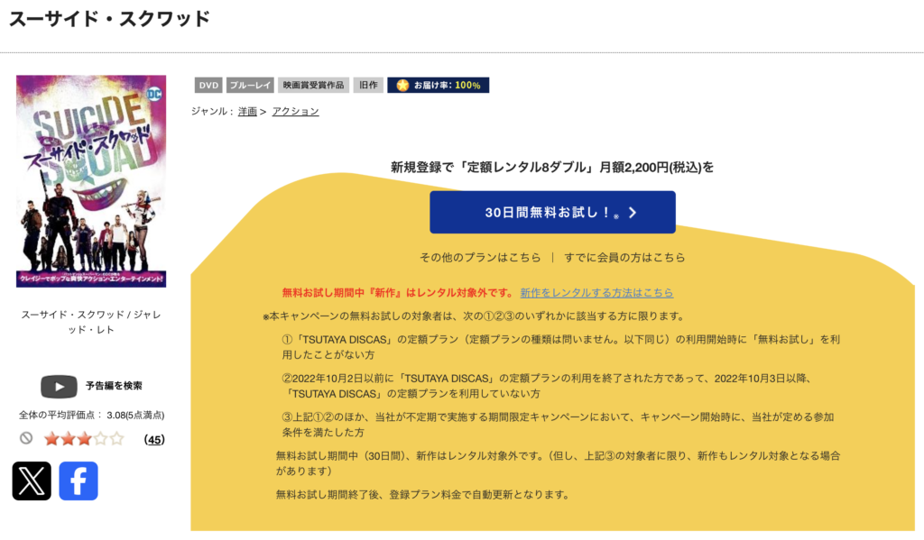Click the delivery rate star icon
924x540 pixels.
(402, 86)
